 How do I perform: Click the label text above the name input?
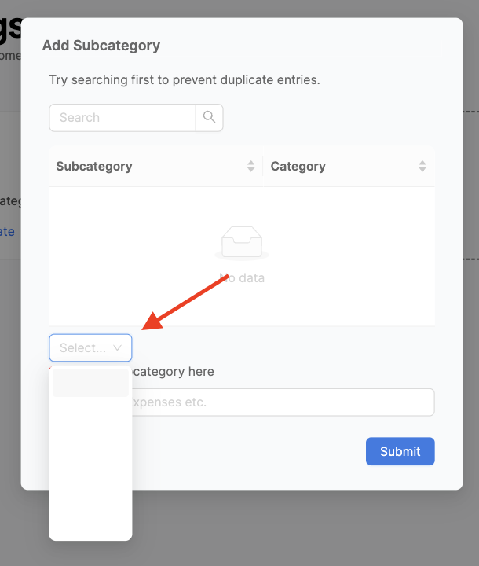point(173,372)
